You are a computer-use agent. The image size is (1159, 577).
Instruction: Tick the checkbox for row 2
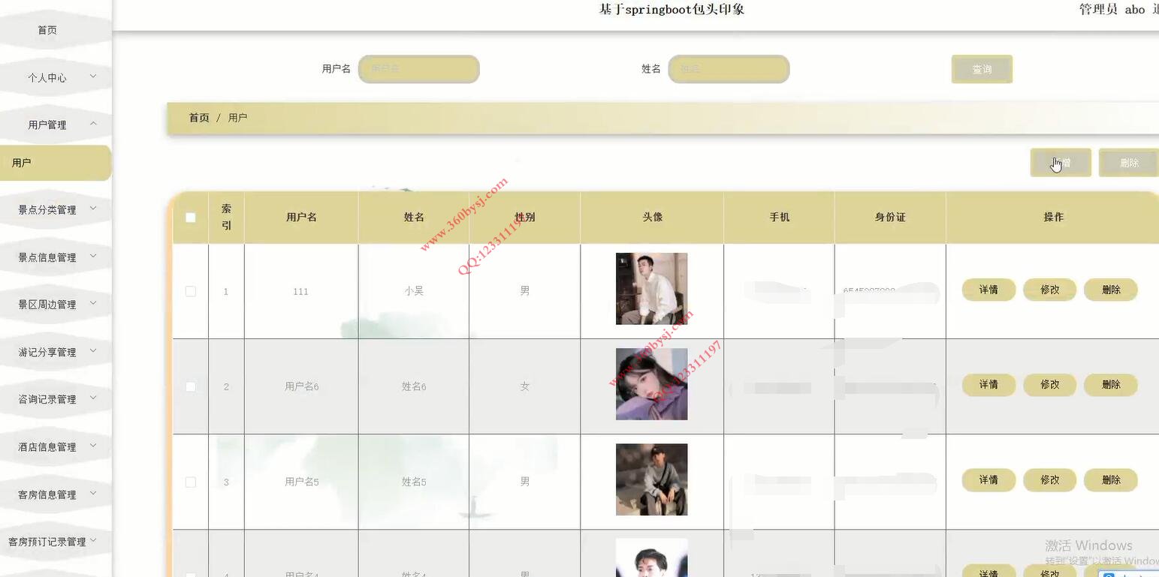191,386
